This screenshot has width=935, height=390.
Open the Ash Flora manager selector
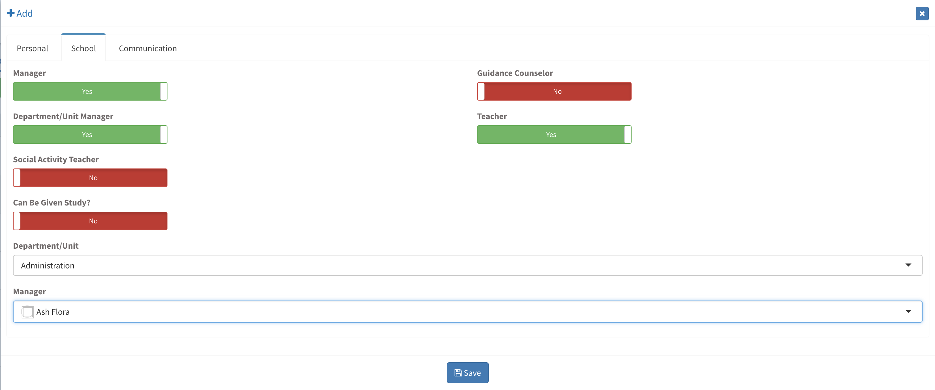pyautogui.click(x=436, y=312)
